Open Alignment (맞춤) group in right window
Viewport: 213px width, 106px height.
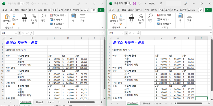coord(189,19)
